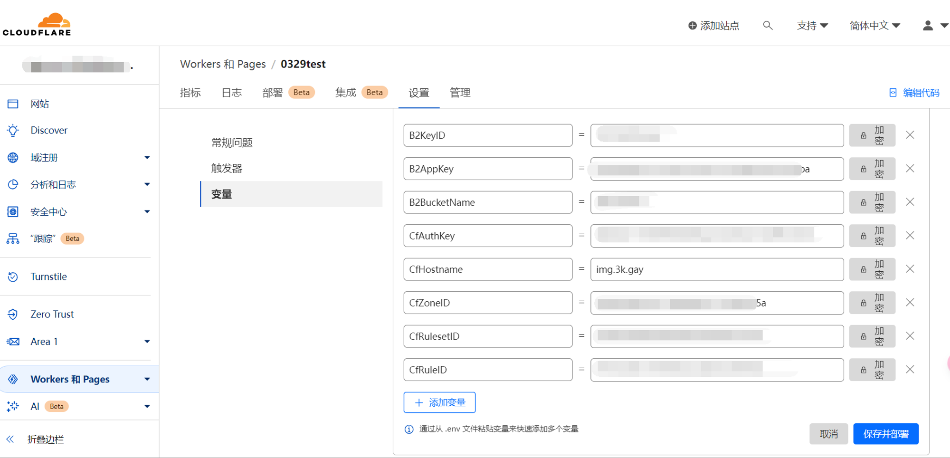Expand the 分析和日志 sidebar section
Screen dimensions: 950x458
147,184
